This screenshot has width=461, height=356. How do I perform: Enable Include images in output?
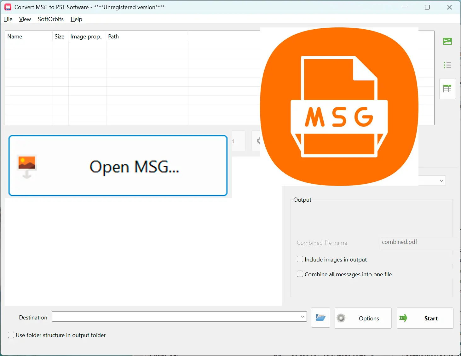(300, 259)
